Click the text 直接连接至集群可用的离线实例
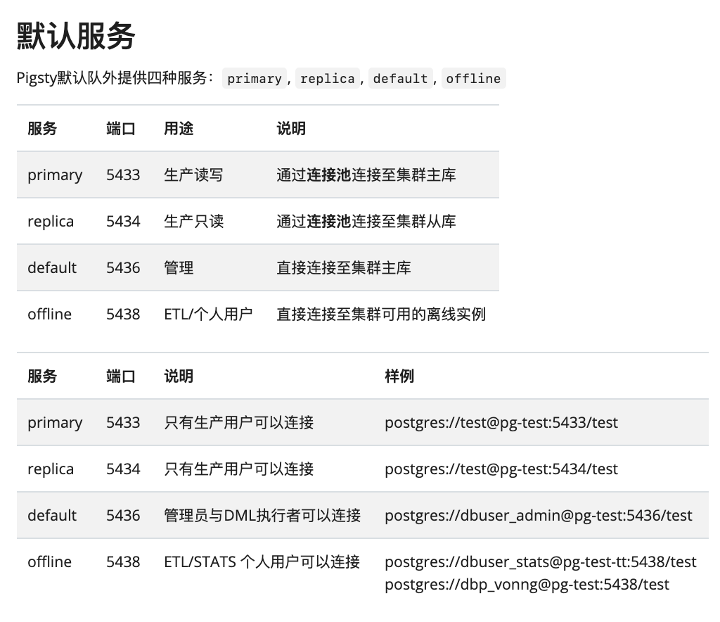Image resolution: width=720 pixels, height=622 pixels. pyautogui.click(x=381, y=314)
